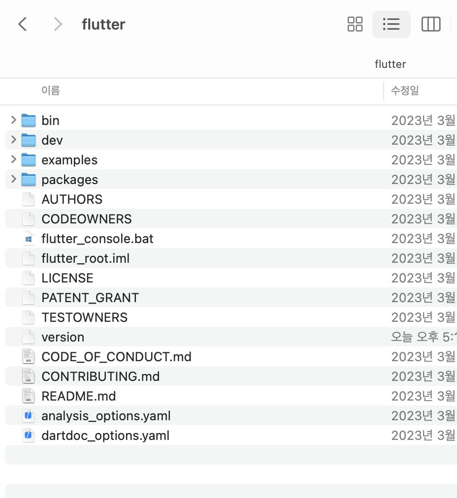
Task: Sort by the 수정일 column header
Action: (405, 91)
